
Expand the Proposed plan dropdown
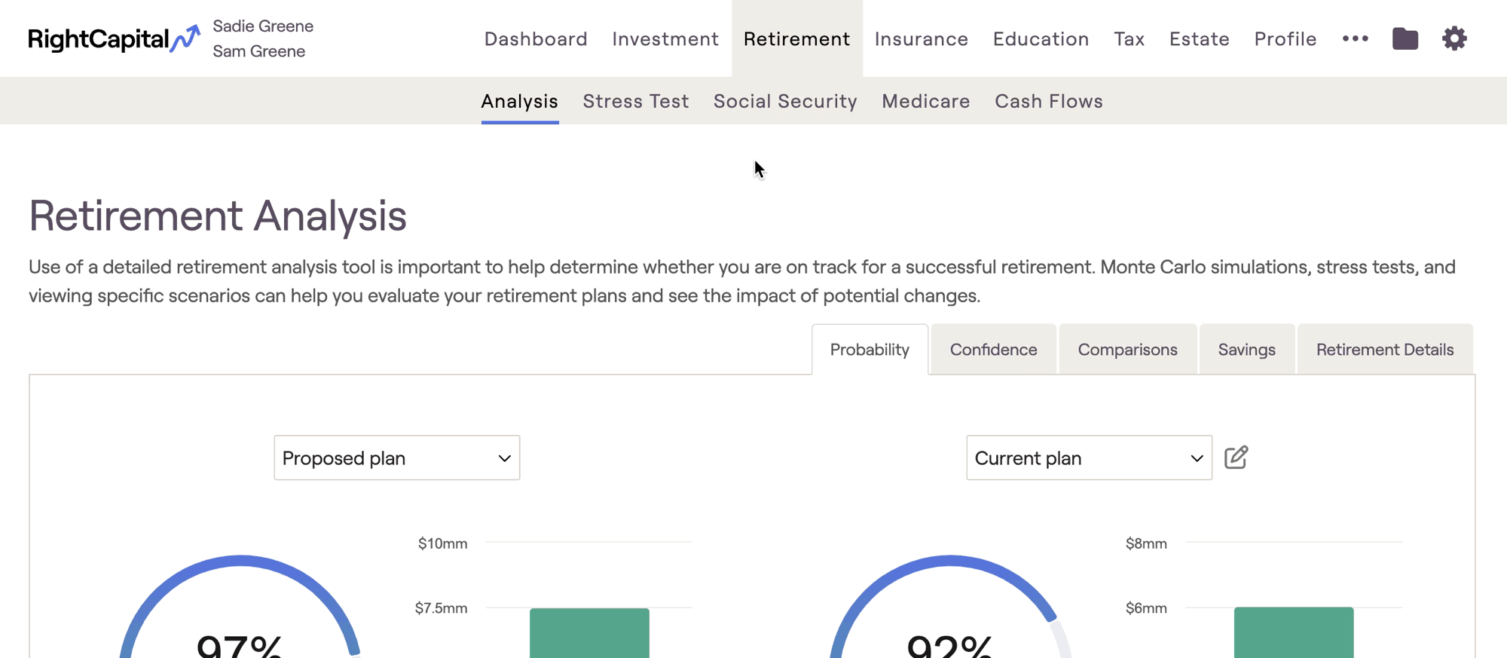pyautogui.click(x=397, y=458)
